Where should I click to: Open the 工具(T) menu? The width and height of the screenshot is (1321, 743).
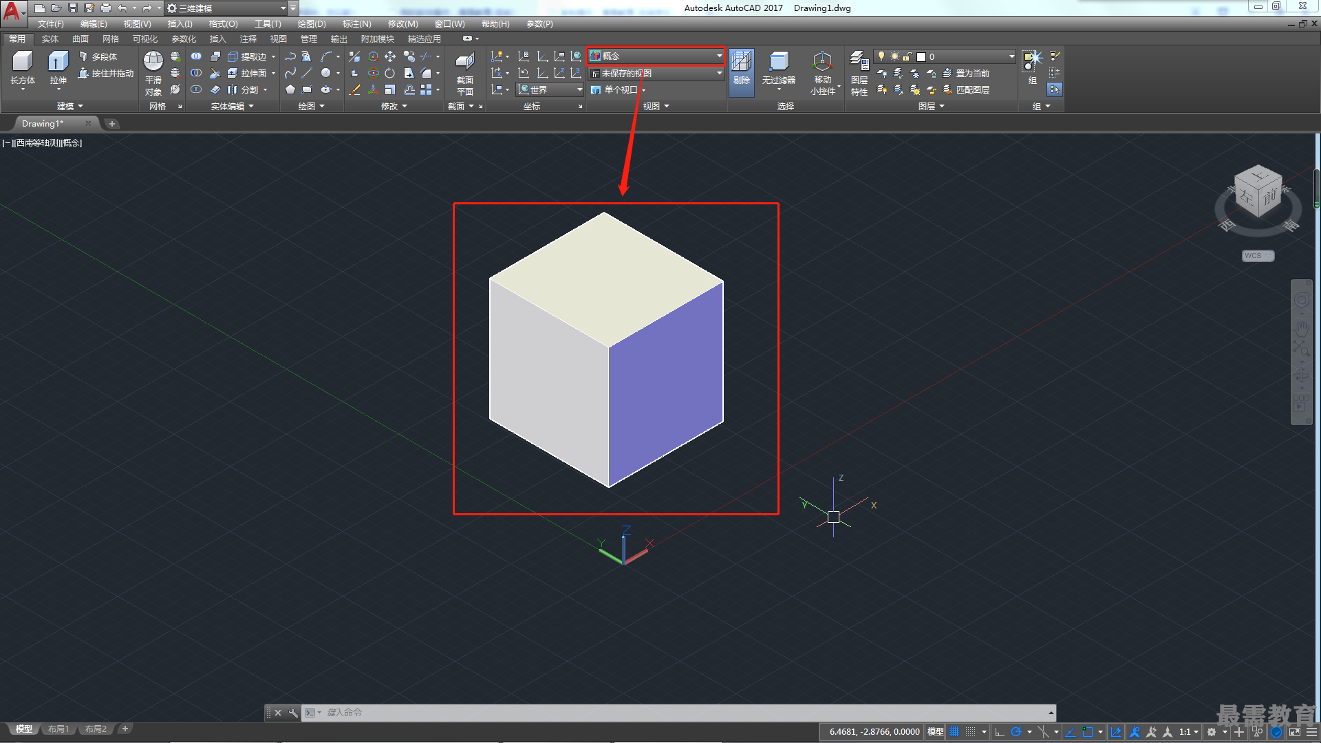tap(268, 24)
